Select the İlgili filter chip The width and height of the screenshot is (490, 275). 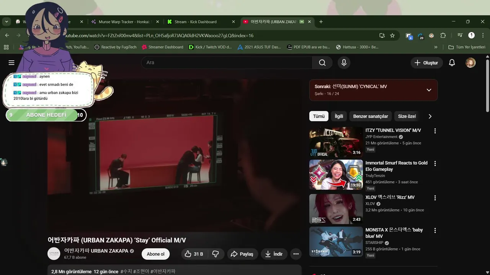(x=339, y=116)
